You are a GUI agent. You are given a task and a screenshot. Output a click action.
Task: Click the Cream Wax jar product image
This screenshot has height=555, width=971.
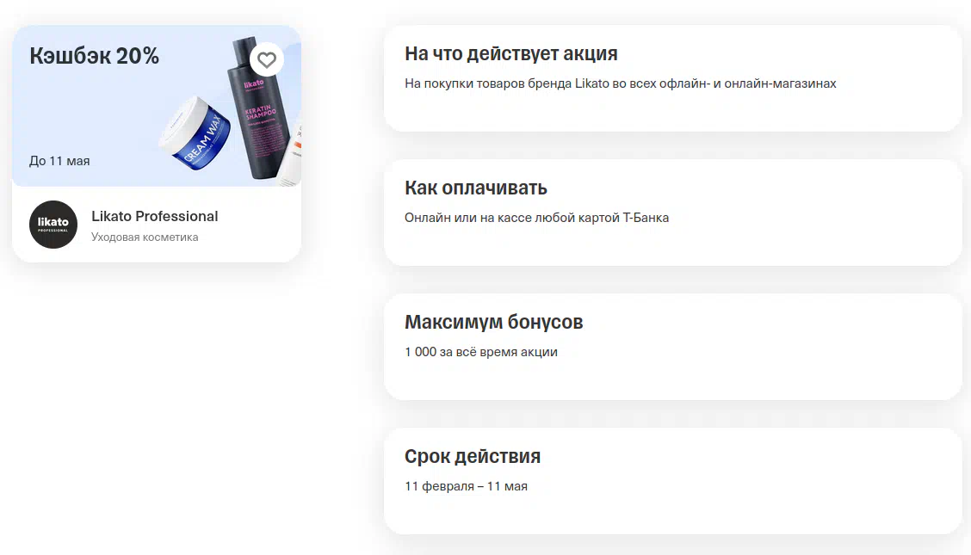pyautogui.click(x=195, y=133)
